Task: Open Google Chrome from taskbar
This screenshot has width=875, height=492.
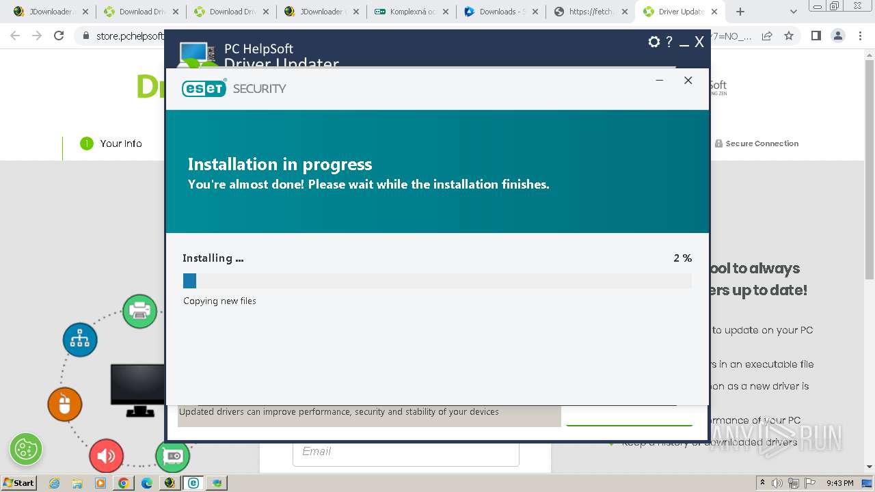Action: point(123,483)
